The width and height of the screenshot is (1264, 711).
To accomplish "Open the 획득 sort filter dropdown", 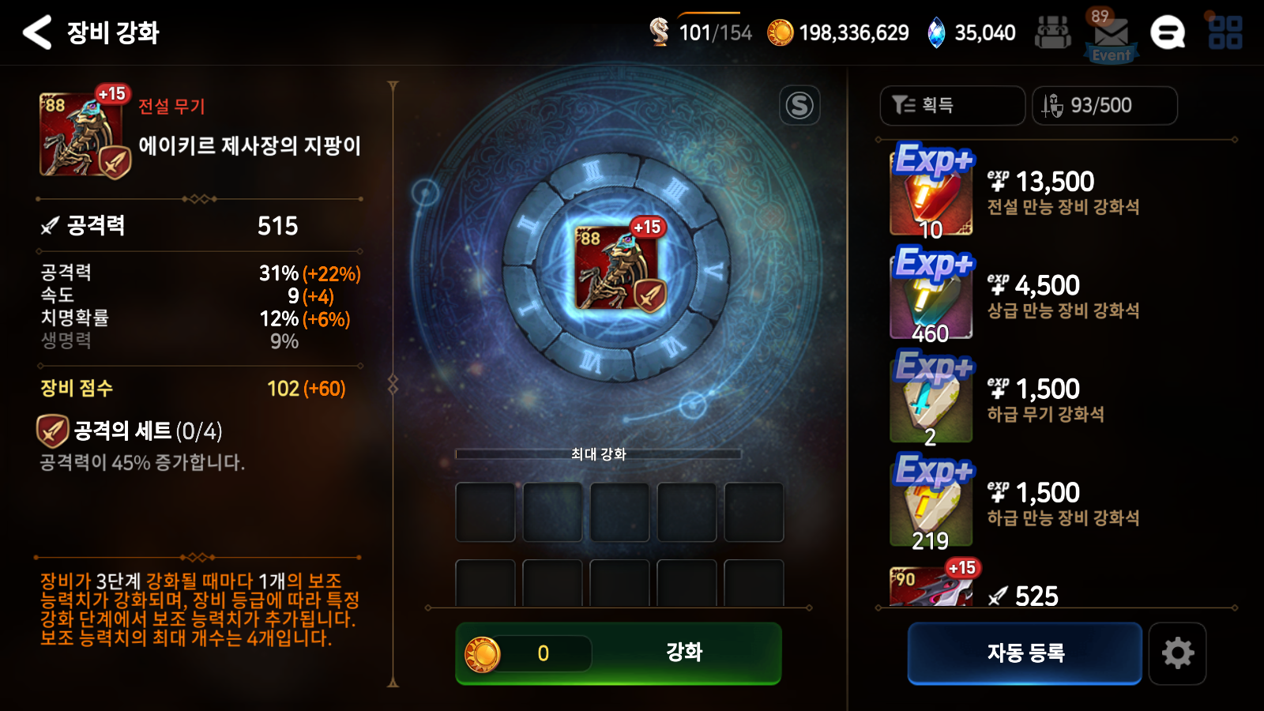I will point(953,105).
